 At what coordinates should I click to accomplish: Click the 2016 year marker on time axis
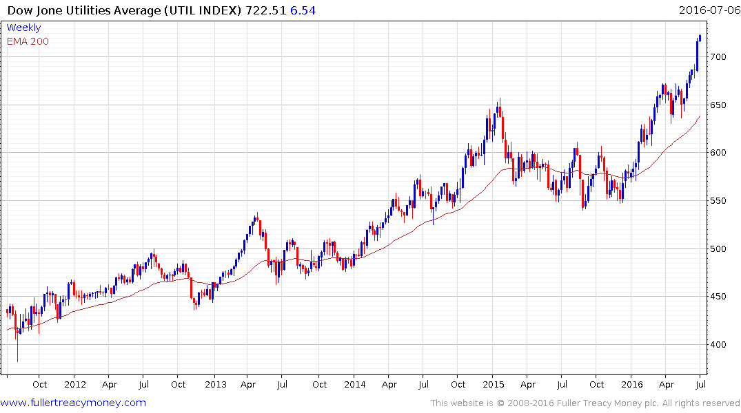click(x=632, y=384)
